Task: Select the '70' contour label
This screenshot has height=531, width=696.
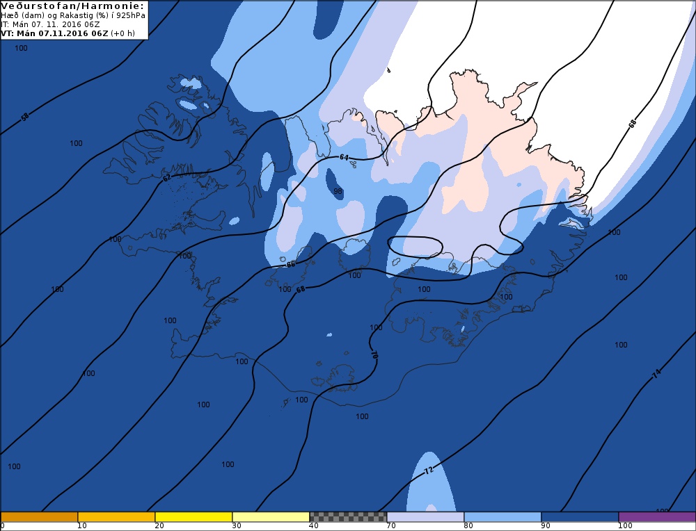Action: 374,355
